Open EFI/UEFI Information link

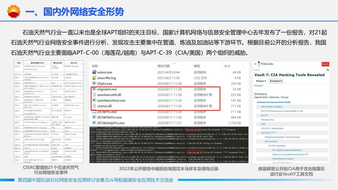point(277,146)
